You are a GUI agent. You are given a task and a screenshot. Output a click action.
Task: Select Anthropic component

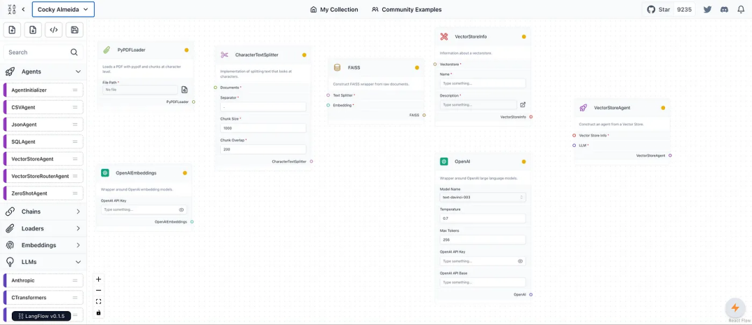(43, 280)
